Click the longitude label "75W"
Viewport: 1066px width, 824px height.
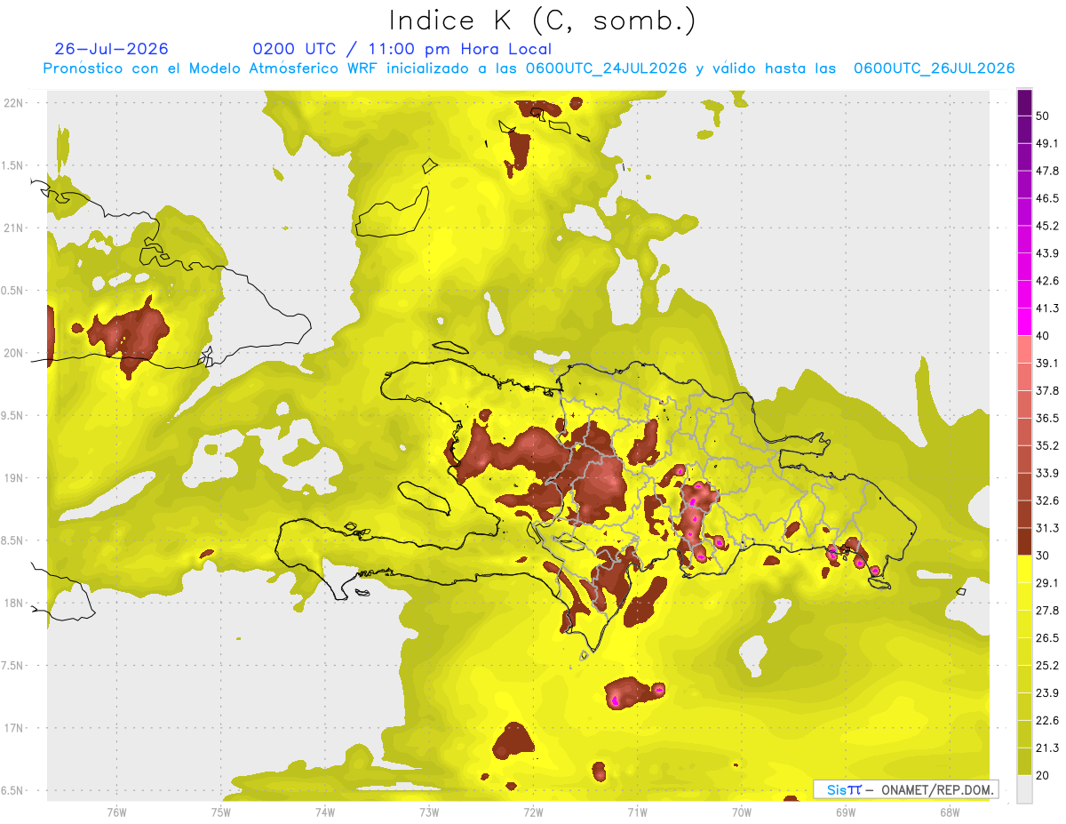click(220, 812)
